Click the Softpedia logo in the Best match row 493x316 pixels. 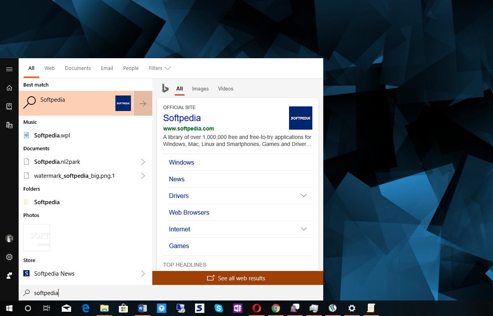tap(123, 103)
